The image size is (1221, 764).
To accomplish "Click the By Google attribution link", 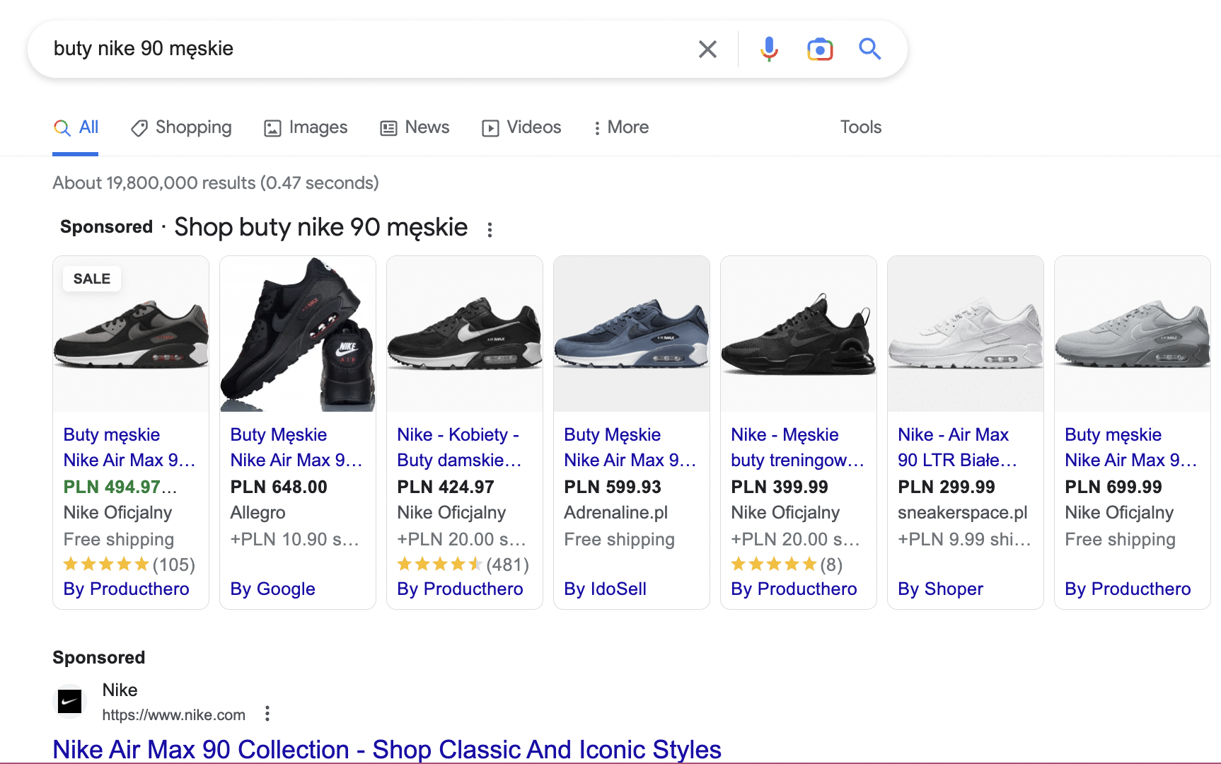I will [272, 589].
